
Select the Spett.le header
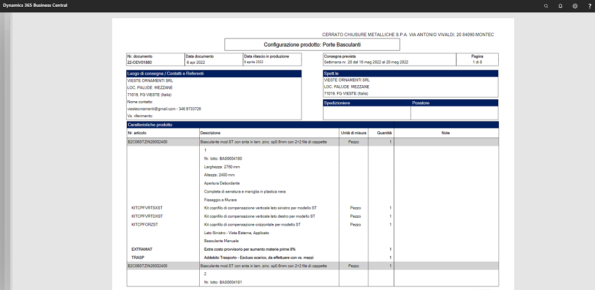tap(411, 74)
